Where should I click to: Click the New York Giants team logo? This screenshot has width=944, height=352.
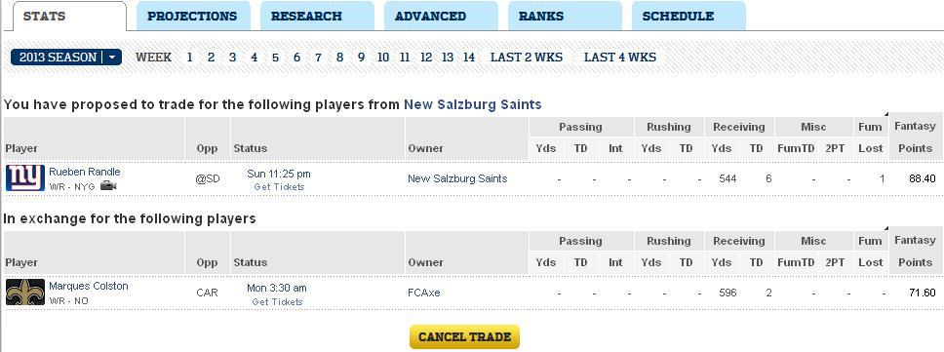coord(25,178)
